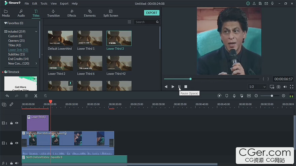This screenshot has height=166, width=296.
Task: Zoom in the timeline with plus icon
Action: click(x=284, y=96)
